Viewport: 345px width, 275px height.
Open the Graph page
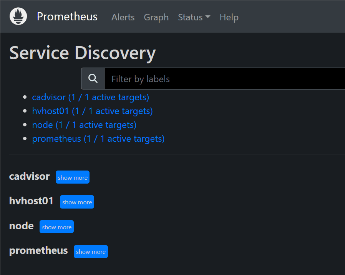coord(156,17)
